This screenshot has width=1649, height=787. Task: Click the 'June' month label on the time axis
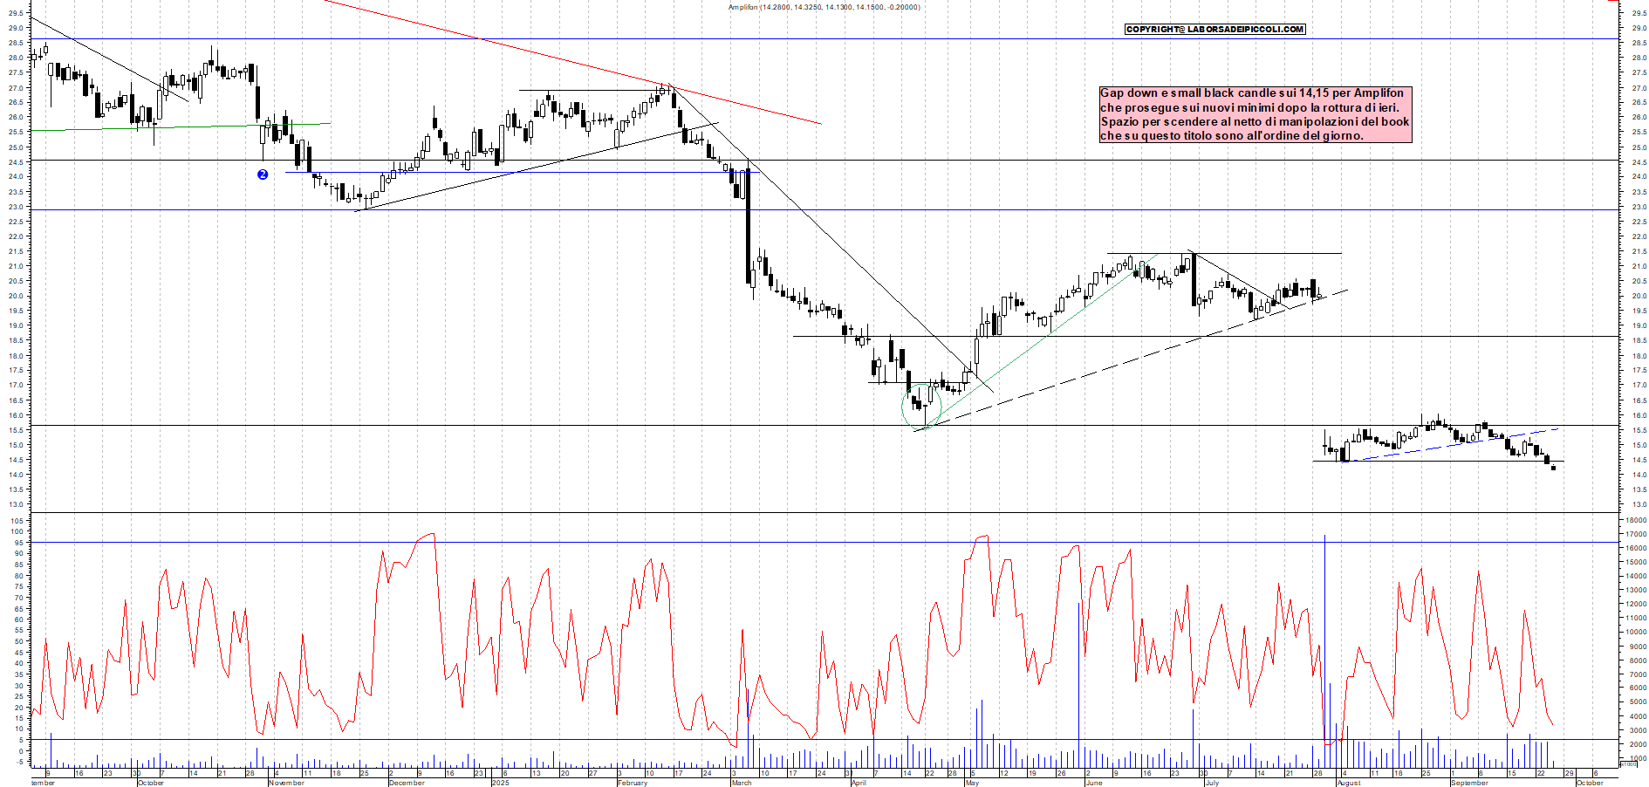pyautogui.click(x=1093, y=783)
